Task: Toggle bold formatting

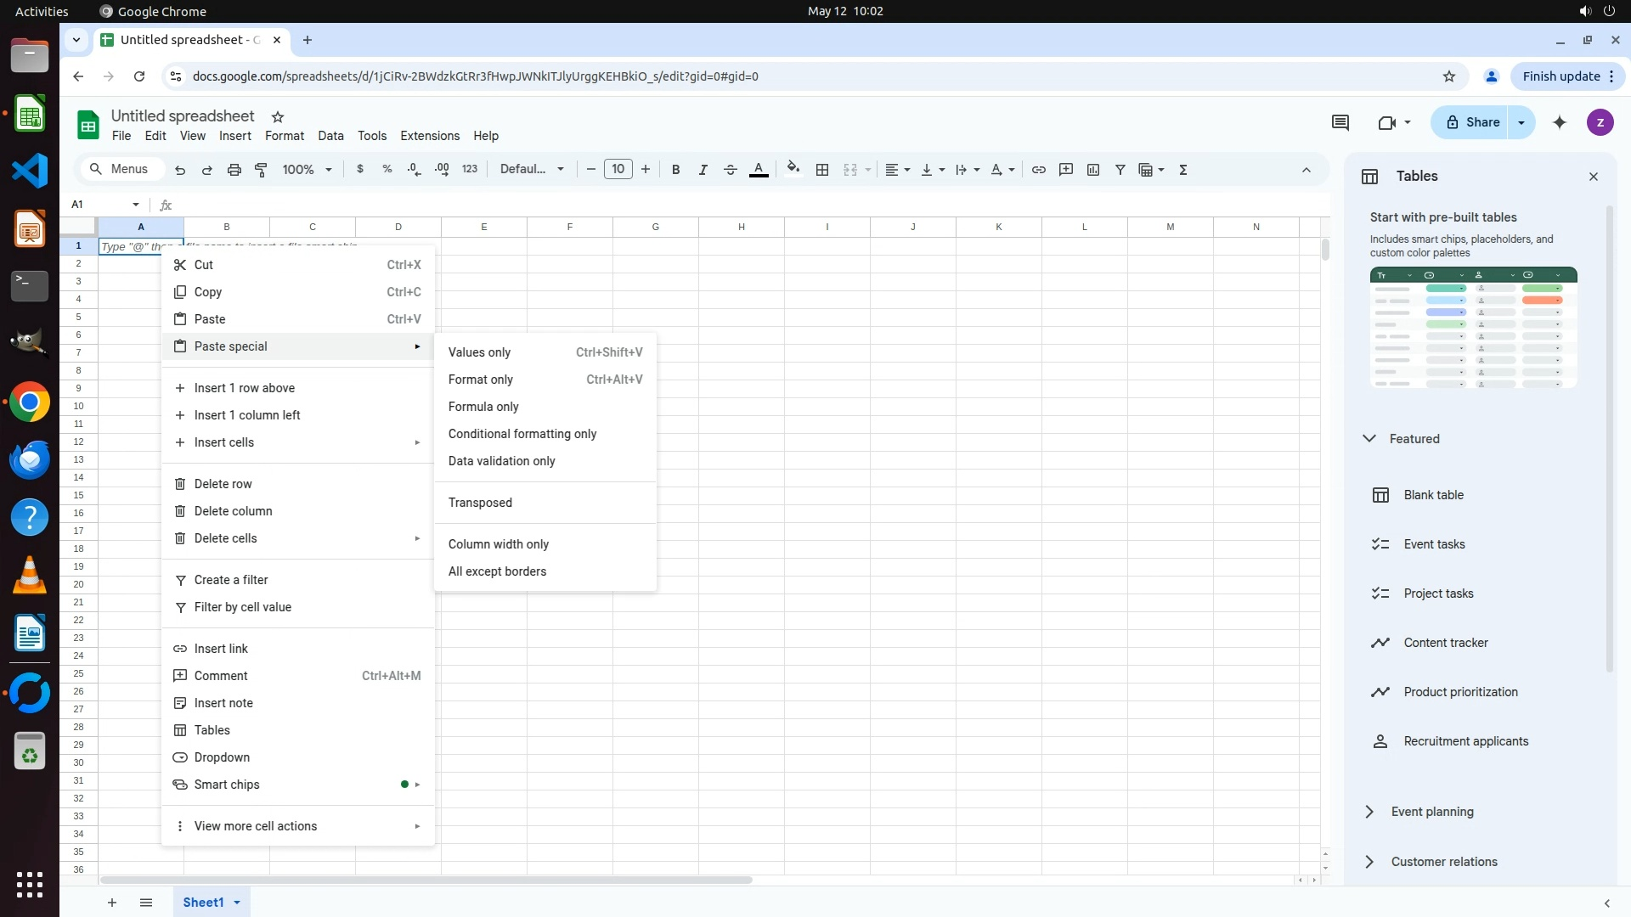Action: (x=675, y=170)
